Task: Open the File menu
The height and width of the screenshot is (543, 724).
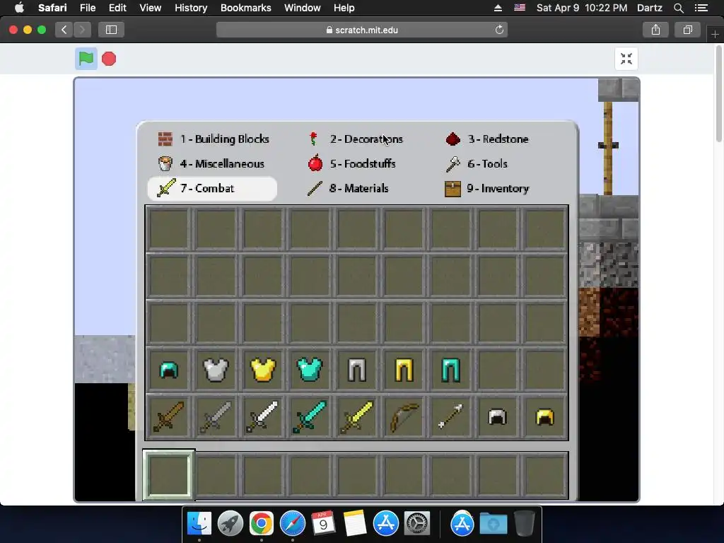Action: (87, 8)
